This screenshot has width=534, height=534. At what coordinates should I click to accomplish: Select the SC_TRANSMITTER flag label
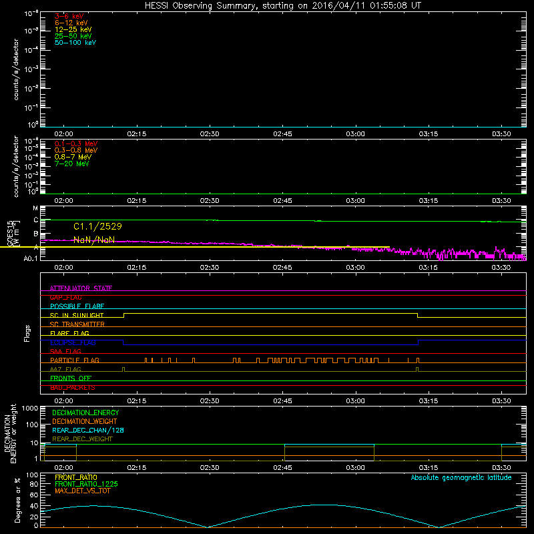click(x=77, y=324)
